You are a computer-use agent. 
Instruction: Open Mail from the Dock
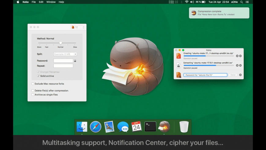[109, 127]
